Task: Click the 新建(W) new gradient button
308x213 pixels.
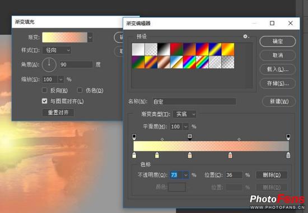Action: point(279,101)
